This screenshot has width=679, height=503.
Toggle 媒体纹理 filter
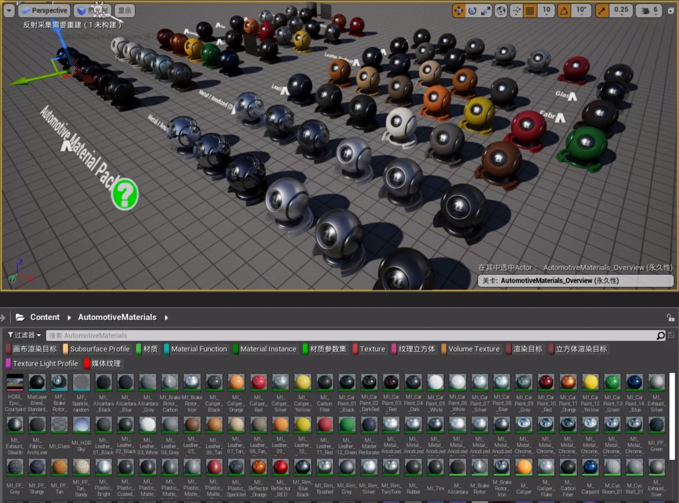click(x=103, y=363)
